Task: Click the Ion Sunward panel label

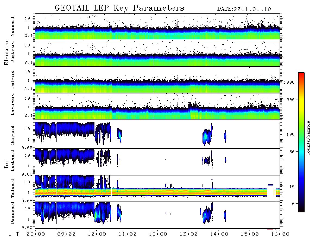Action: pyautogui.click(x=12, y=135)
